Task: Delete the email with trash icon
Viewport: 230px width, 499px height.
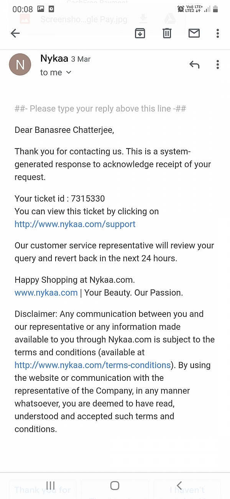Action: pos(167,33)
